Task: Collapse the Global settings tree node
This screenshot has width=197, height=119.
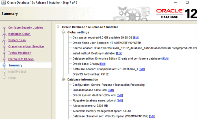Action: pyautogui.click(x=63, y=32)
